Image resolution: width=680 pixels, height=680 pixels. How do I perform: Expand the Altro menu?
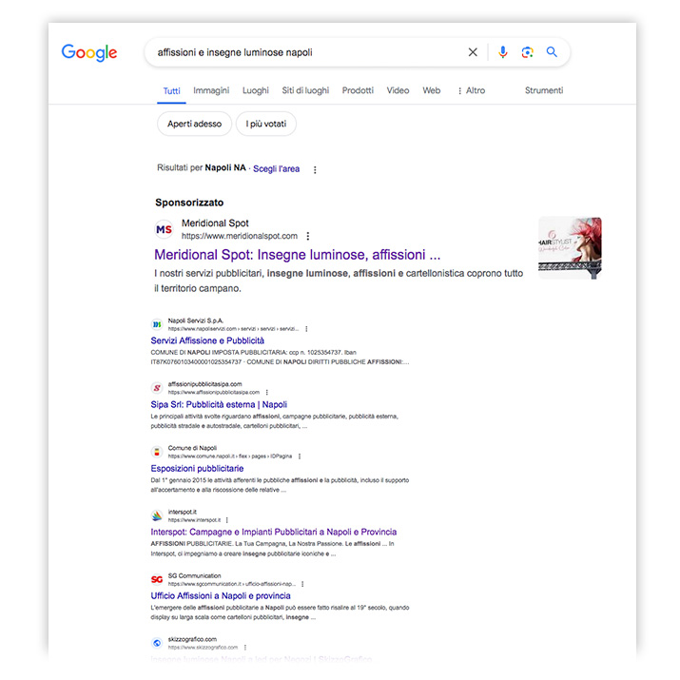click(x=472, y=90)
